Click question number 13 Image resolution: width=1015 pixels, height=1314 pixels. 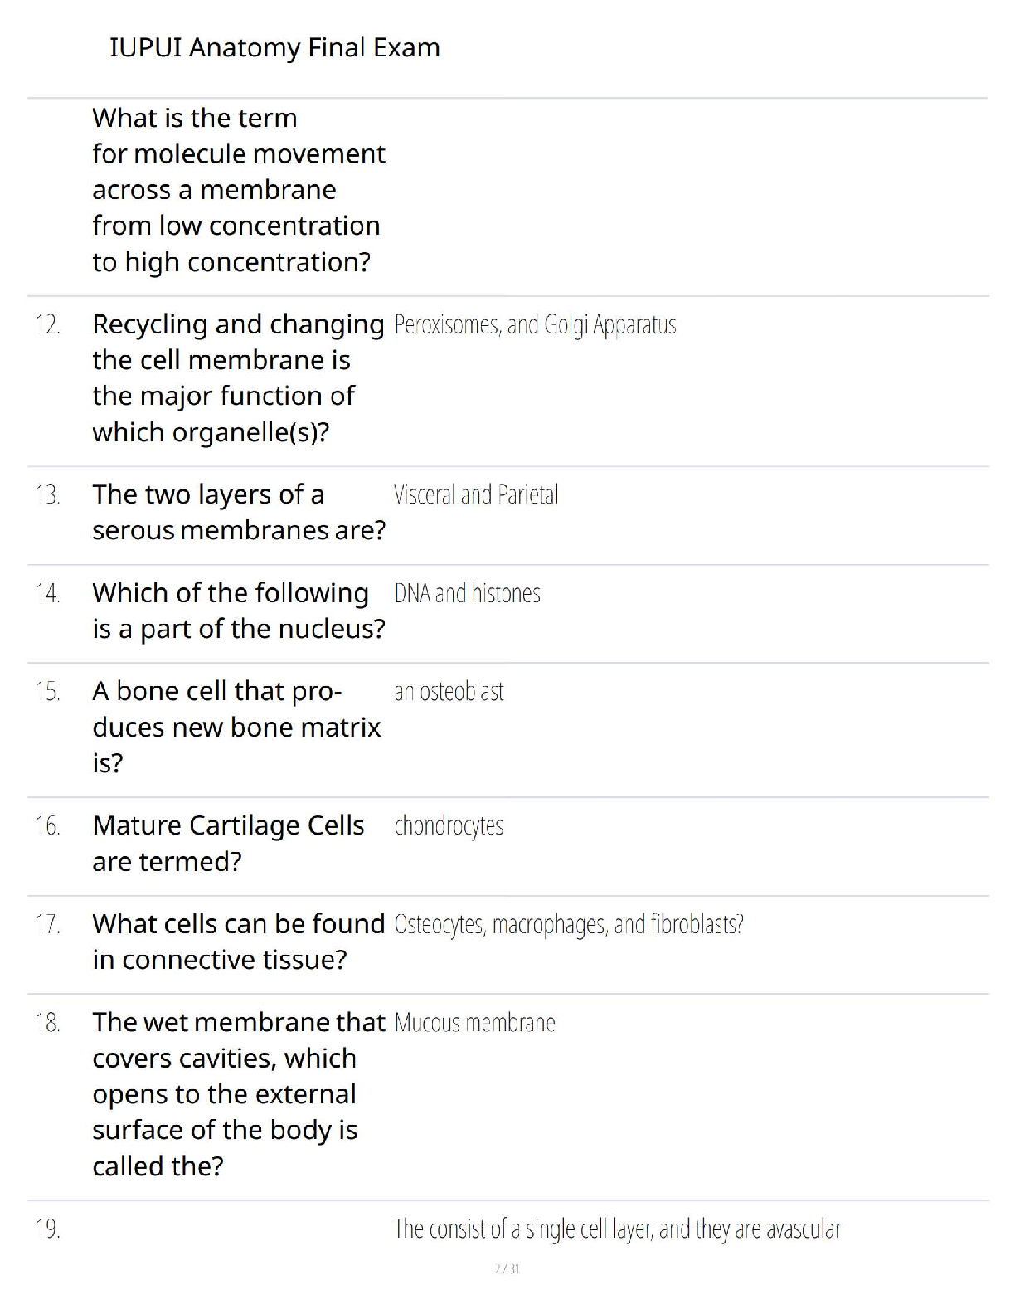pyautogui.click(x=48, y=495)
